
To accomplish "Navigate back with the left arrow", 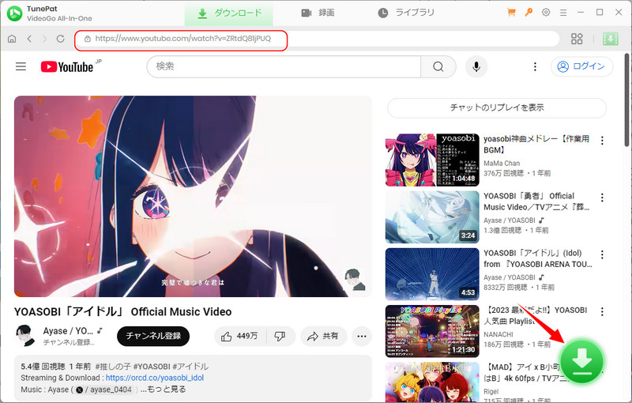I will click(29, 39).
